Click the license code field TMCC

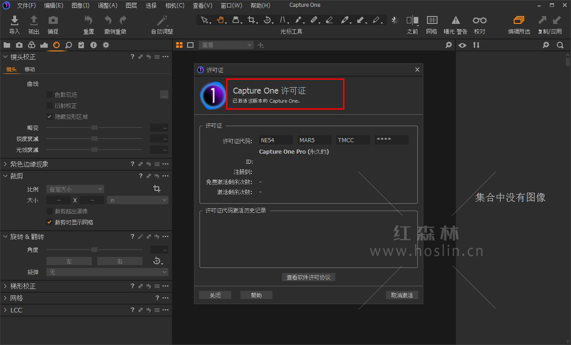click(353, 140)
